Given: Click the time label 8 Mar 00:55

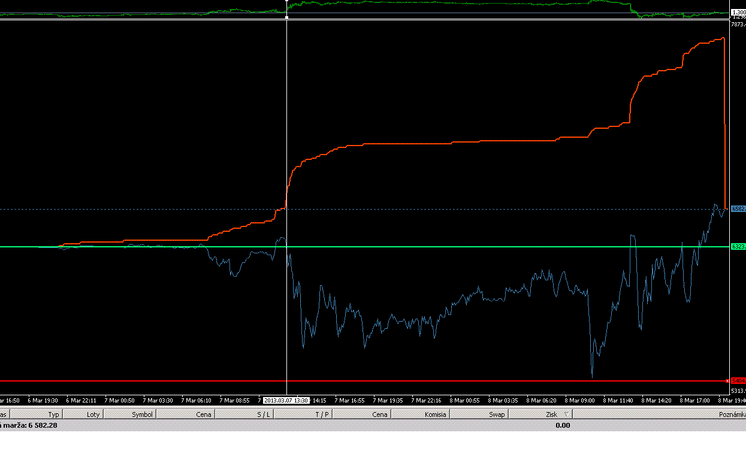Looking at the screenshot, I should (465, 400).
